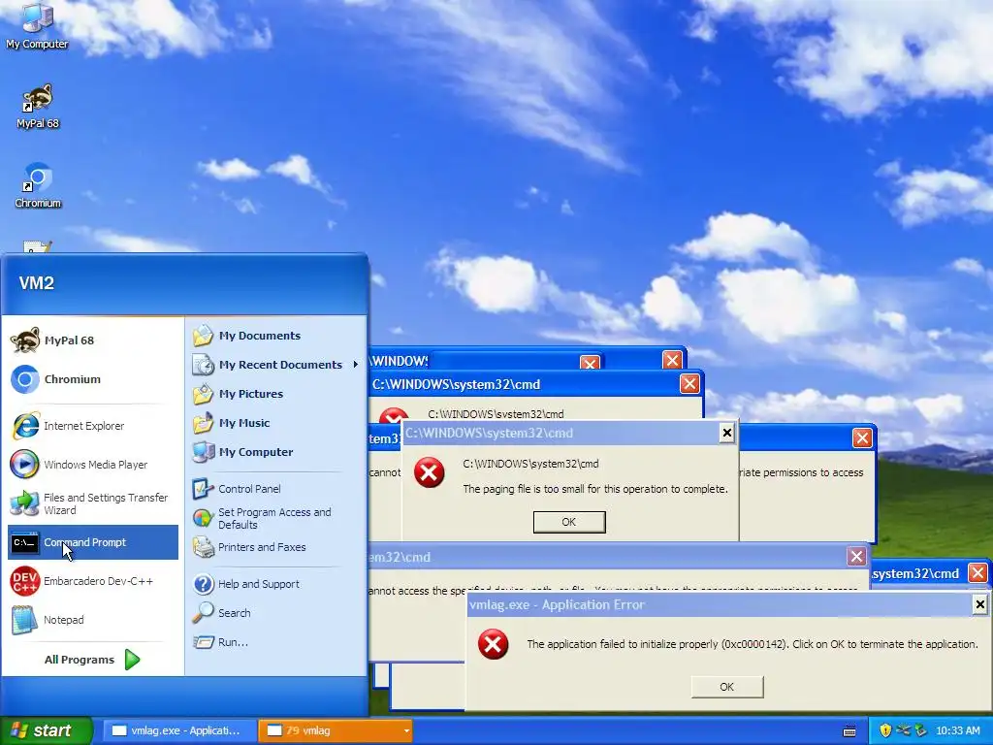Open Control Panel
Viewport: 993px width, 745px height.
[x=275, y=489]
